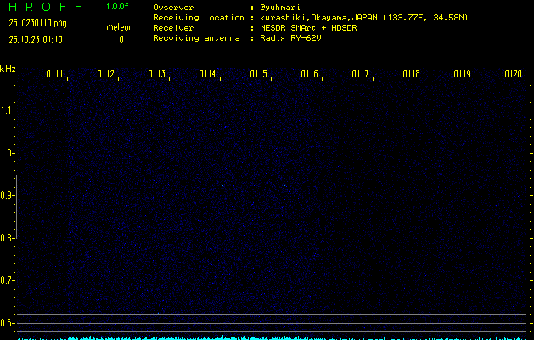Click the Ovserver label
This screenshot has height=340, width=534.
point(173,8)
